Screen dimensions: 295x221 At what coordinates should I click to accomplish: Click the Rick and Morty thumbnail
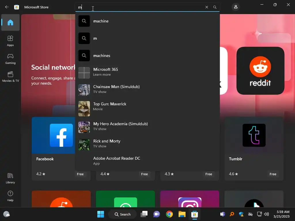[84, 144]
